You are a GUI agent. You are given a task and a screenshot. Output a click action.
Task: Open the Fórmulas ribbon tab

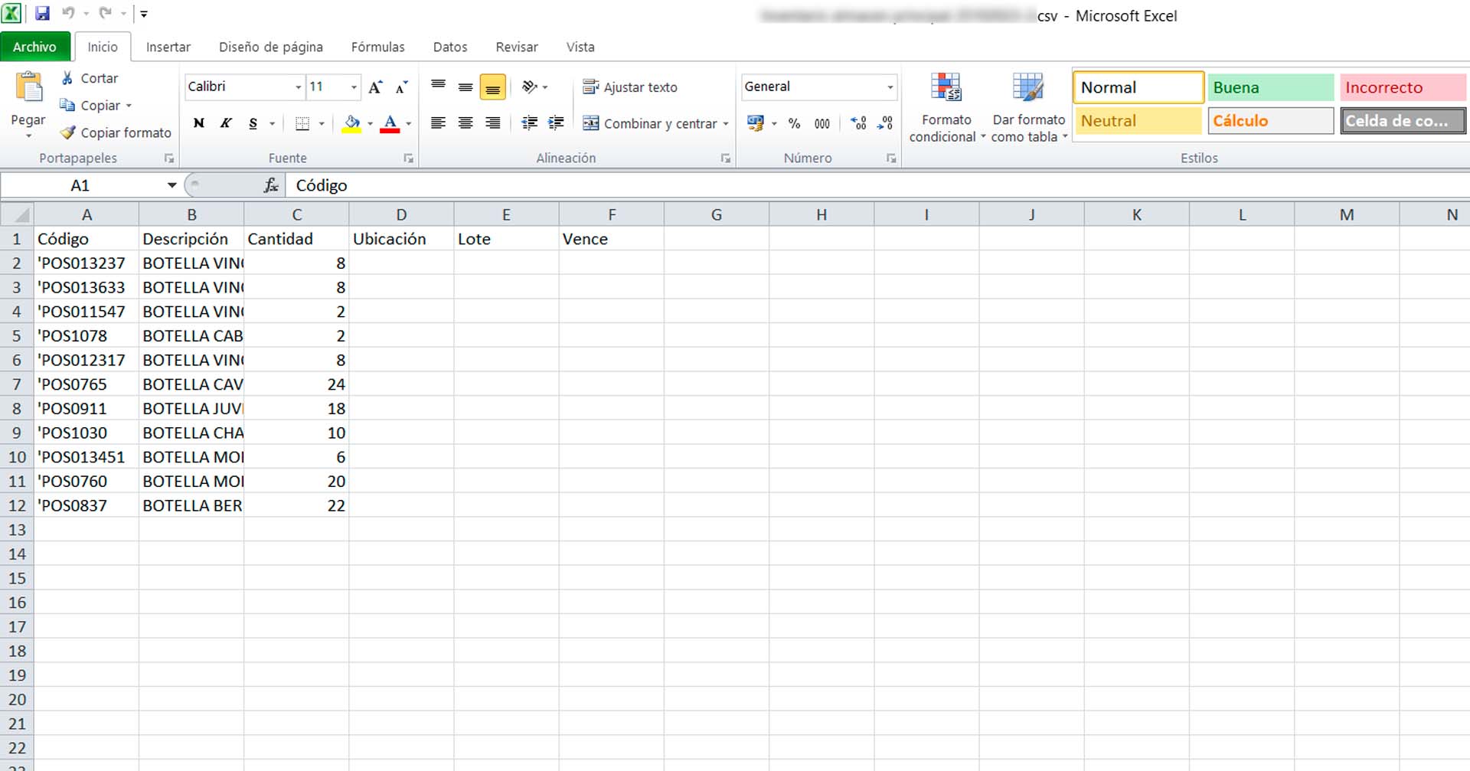(377, 47)
